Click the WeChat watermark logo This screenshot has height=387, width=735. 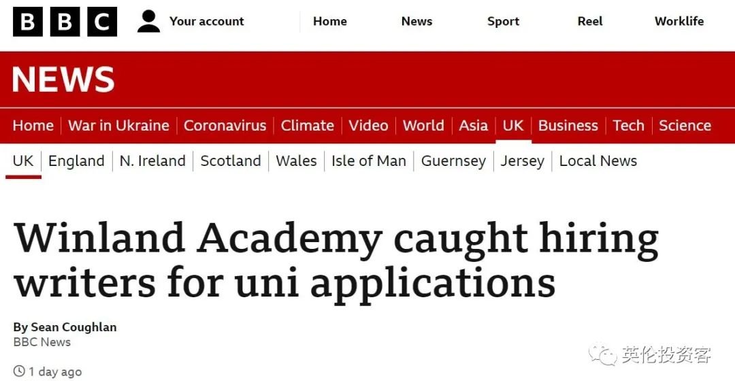point(602,354)
